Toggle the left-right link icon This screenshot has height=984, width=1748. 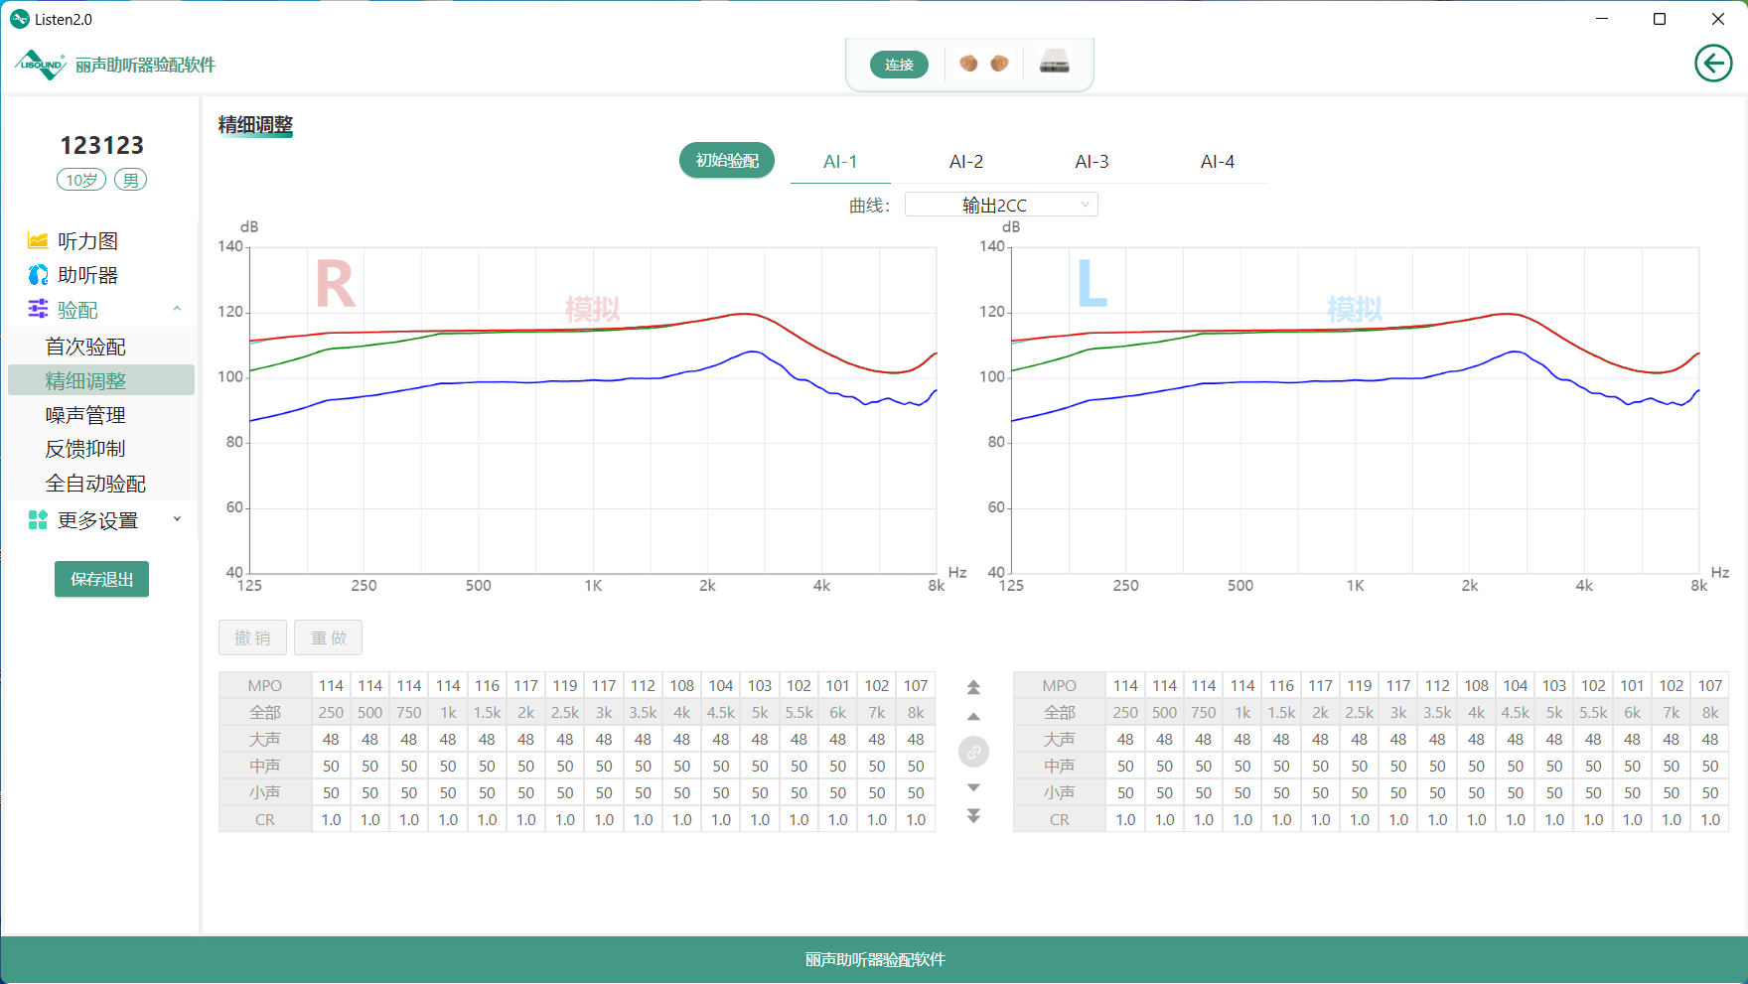(x=973, y=752)
